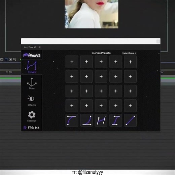Open the JerryFlow V2 panel hamburger menu

[39, 47]
